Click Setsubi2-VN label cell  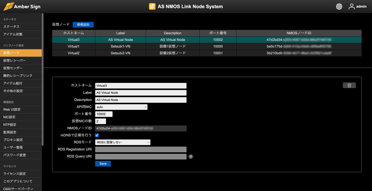tap(121, 53)
